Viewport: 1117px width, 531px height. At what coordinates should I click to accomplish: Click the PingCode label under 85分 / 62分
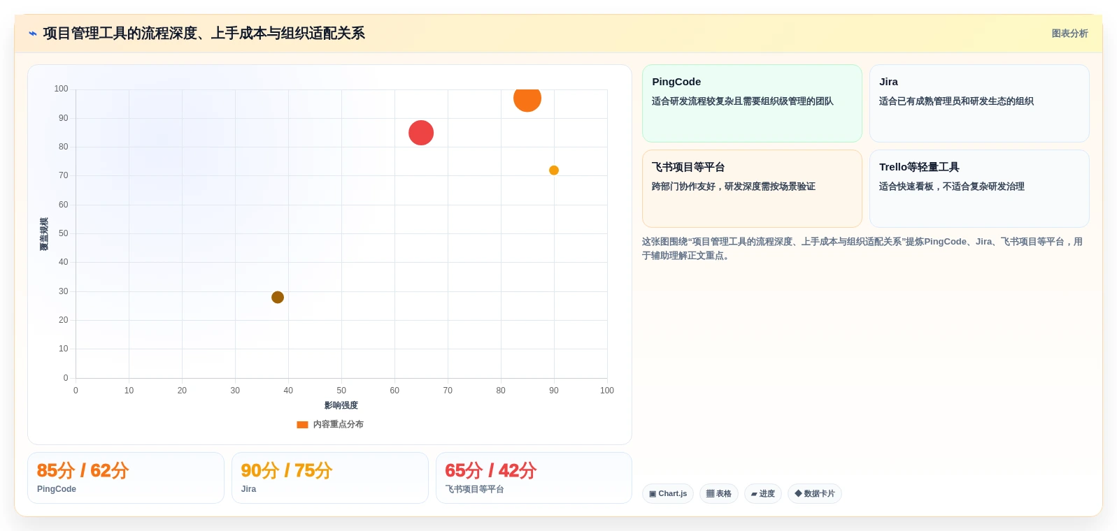(x=57, y=489)
